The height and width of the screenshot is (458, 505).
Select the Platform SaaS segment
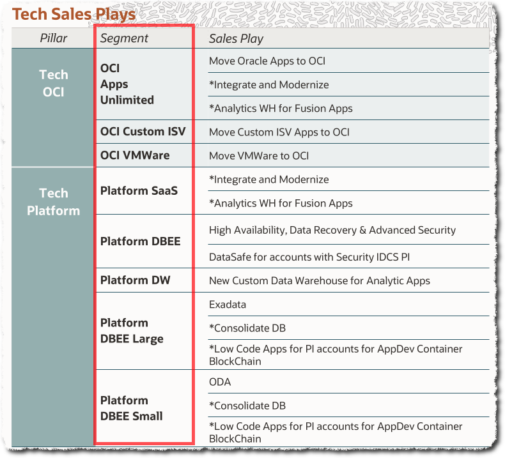click(139, 190)
